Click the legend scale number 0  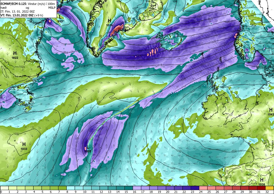pos(1,192)
